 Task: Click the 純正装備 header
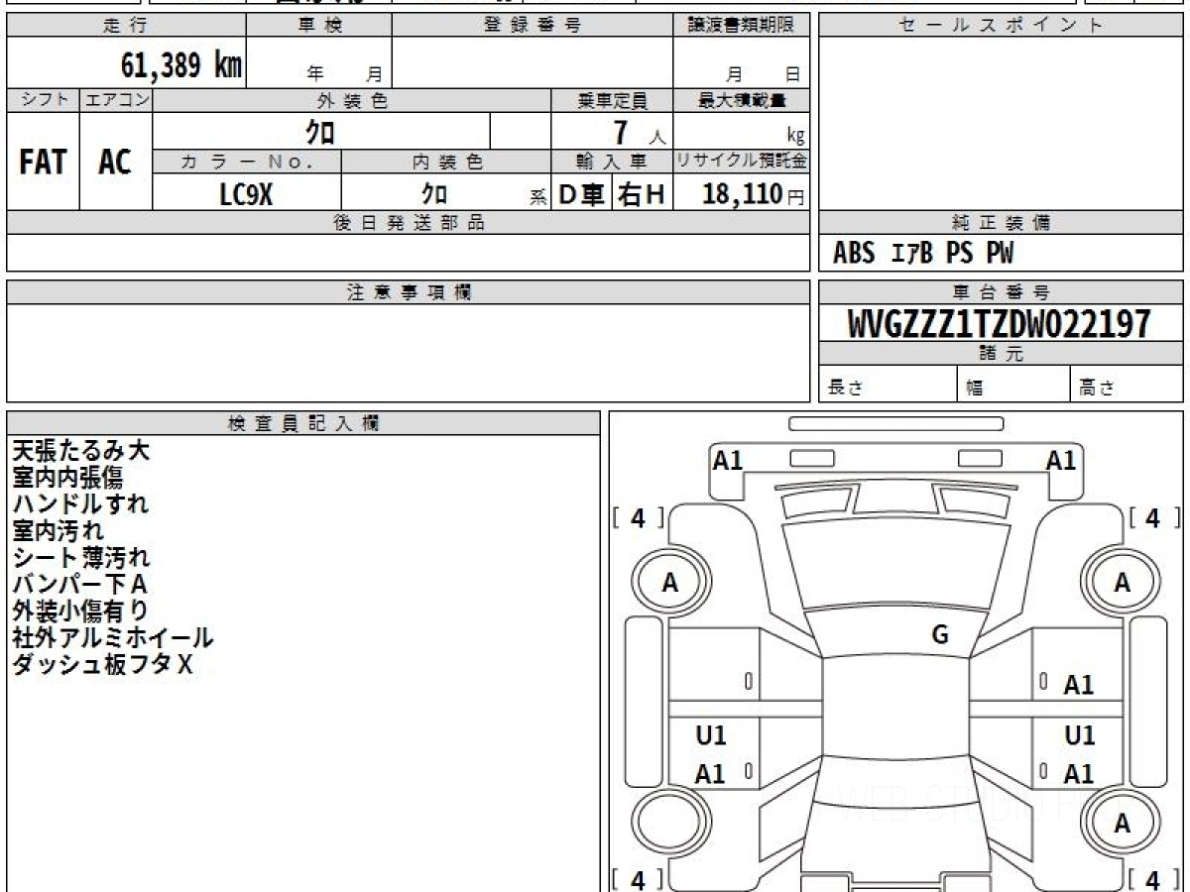(x=1001, y=223)
